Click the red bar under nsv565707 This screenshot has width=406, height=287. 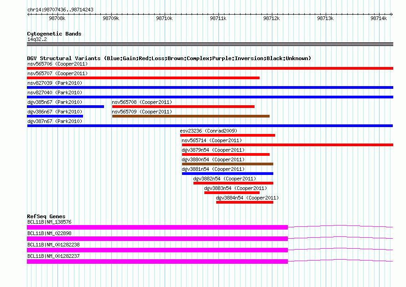click(x=143, y=78)
